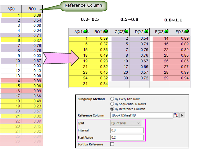Click cell 0.37 in source column B(Y)

pyautogui.click(x=32, y=41)
